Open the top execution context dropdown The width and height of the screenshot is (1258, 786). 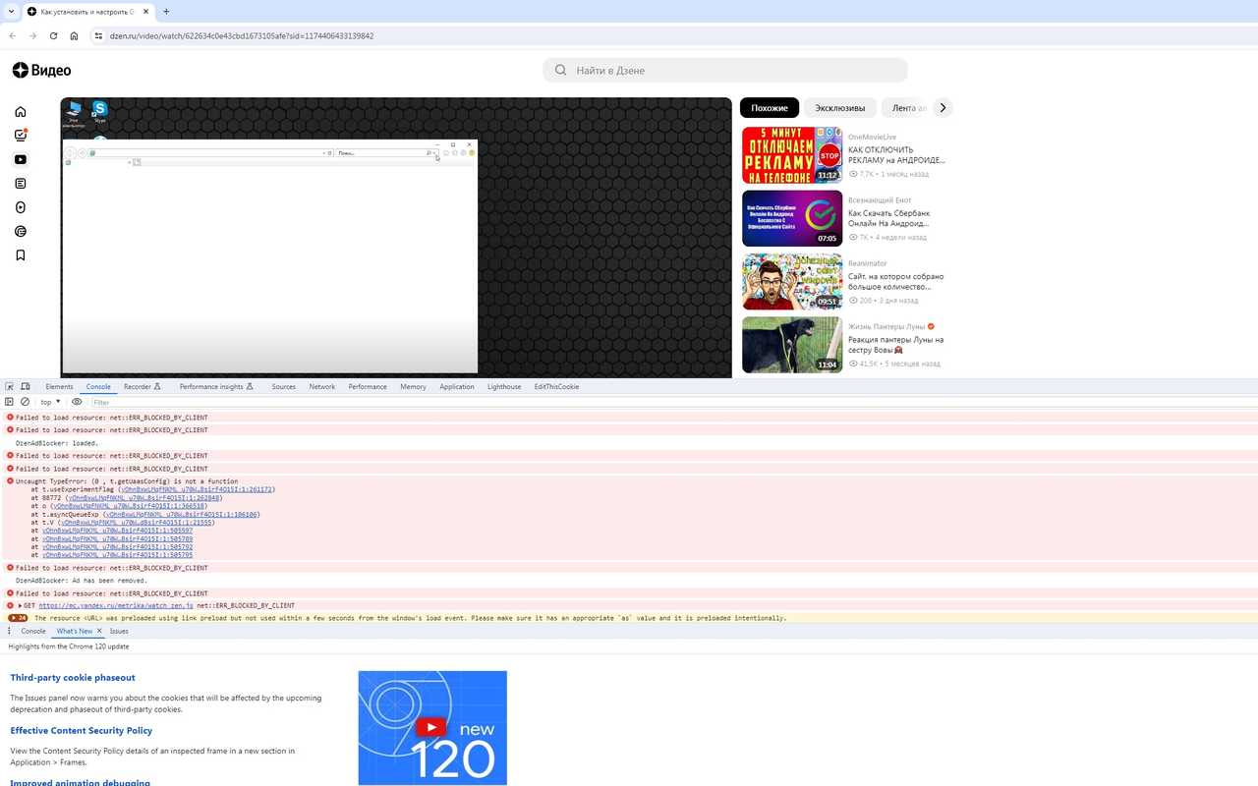[x=48, y=402]
